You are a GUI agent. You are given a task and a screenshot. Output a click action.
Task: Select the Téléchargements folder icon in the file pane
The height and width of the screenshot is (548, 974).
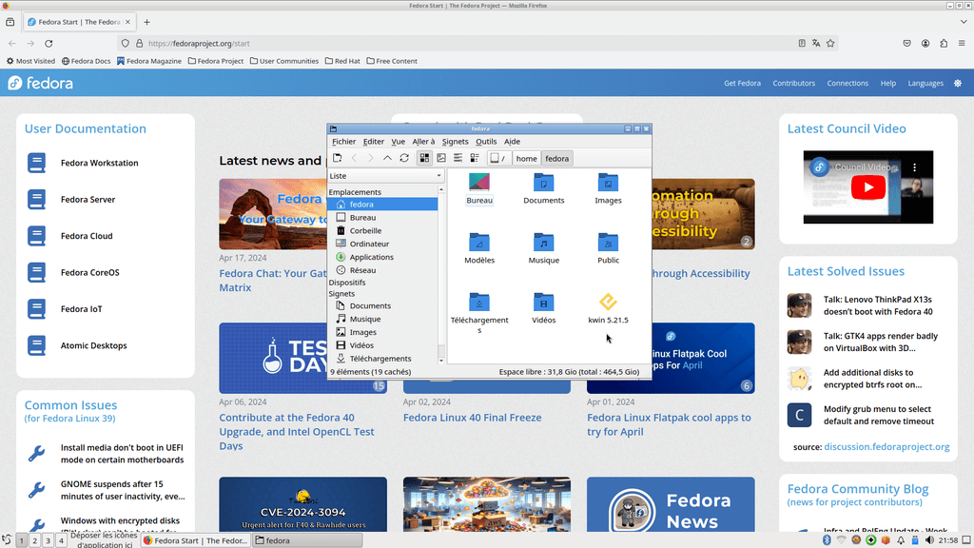[479, 302]
